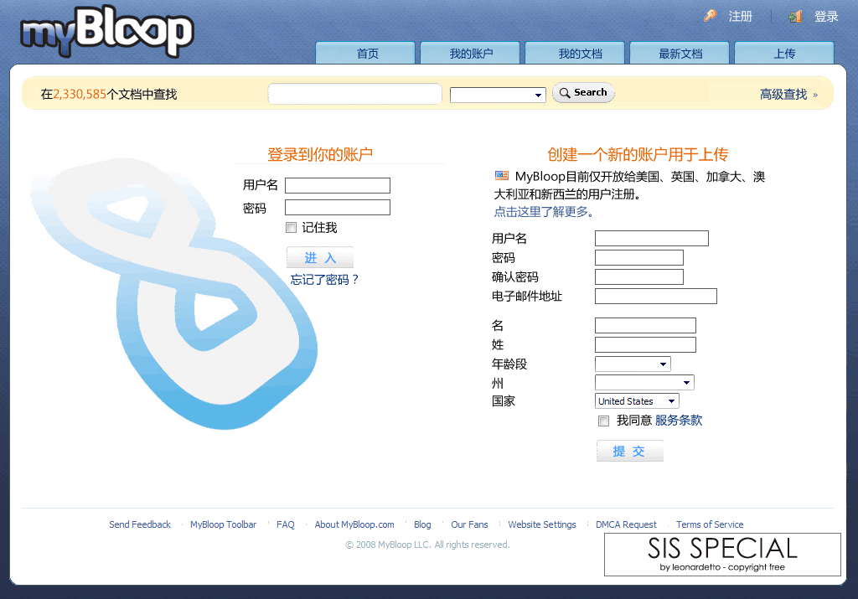The width and height of the screenshot is (858, 599).
Task: Expand the 州 state dropdown
Action: [x=644, y=382]
